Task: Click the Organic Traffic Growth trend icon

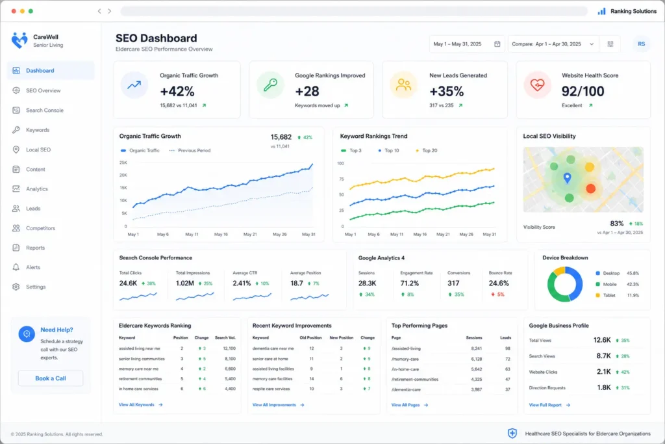Action: [x=134, y=85]
